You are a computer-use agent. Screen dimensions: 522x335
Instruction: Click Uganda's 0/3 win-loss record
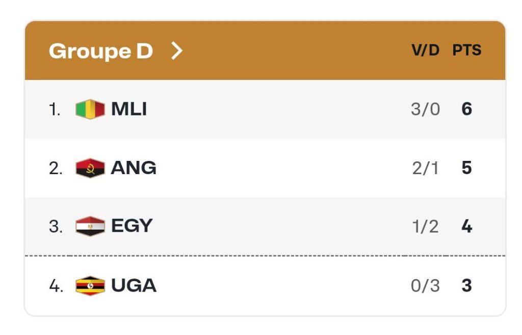[425, 286]
